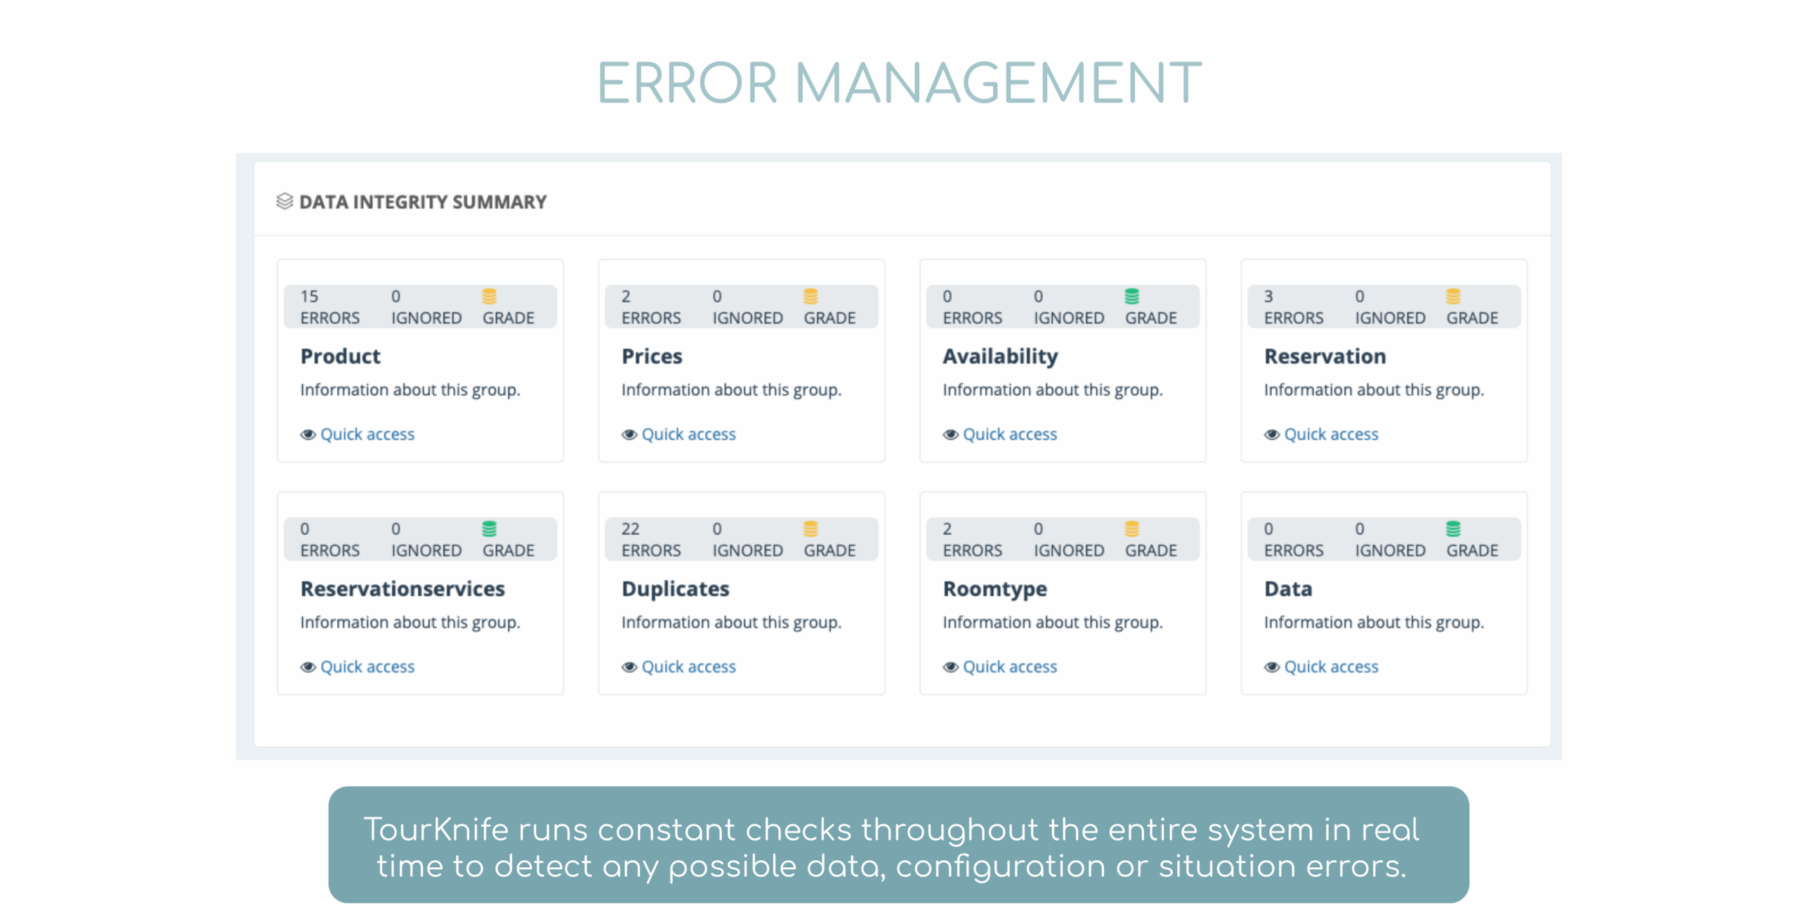
Task: Click the eye icon beside Data's Quick access
Action: 1271,667
